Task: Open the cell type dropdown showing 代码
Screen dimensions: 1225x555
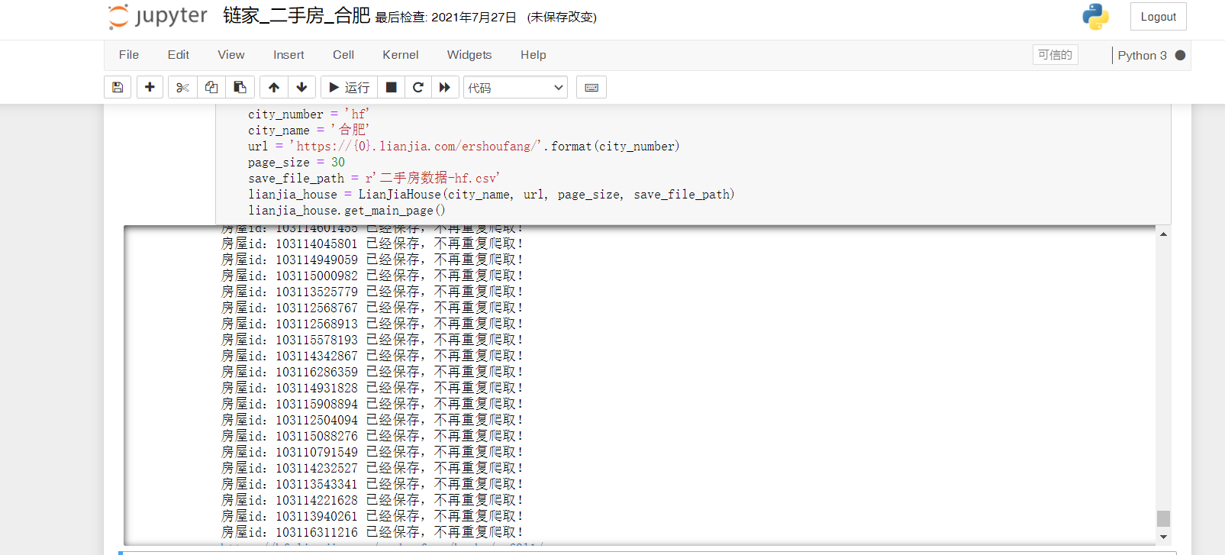Action: point(515,87)
